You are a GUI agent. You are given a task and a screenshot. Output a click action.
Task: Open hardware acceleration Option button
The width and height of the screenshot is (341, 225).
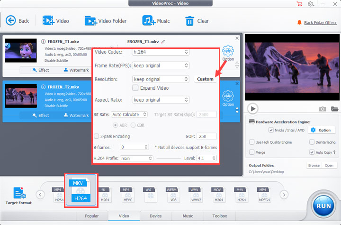(323, 130)
